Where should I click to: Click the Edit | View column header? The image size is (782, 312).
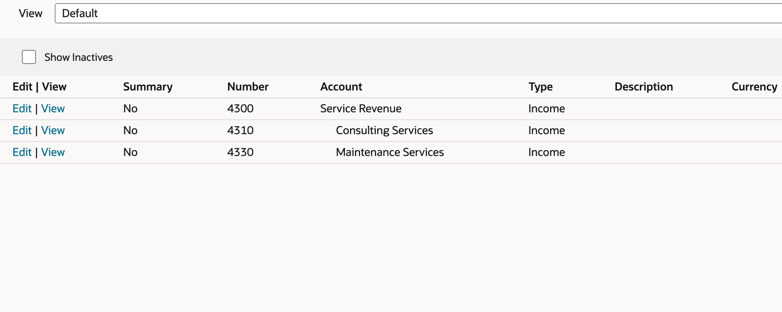tap(39, 87)
